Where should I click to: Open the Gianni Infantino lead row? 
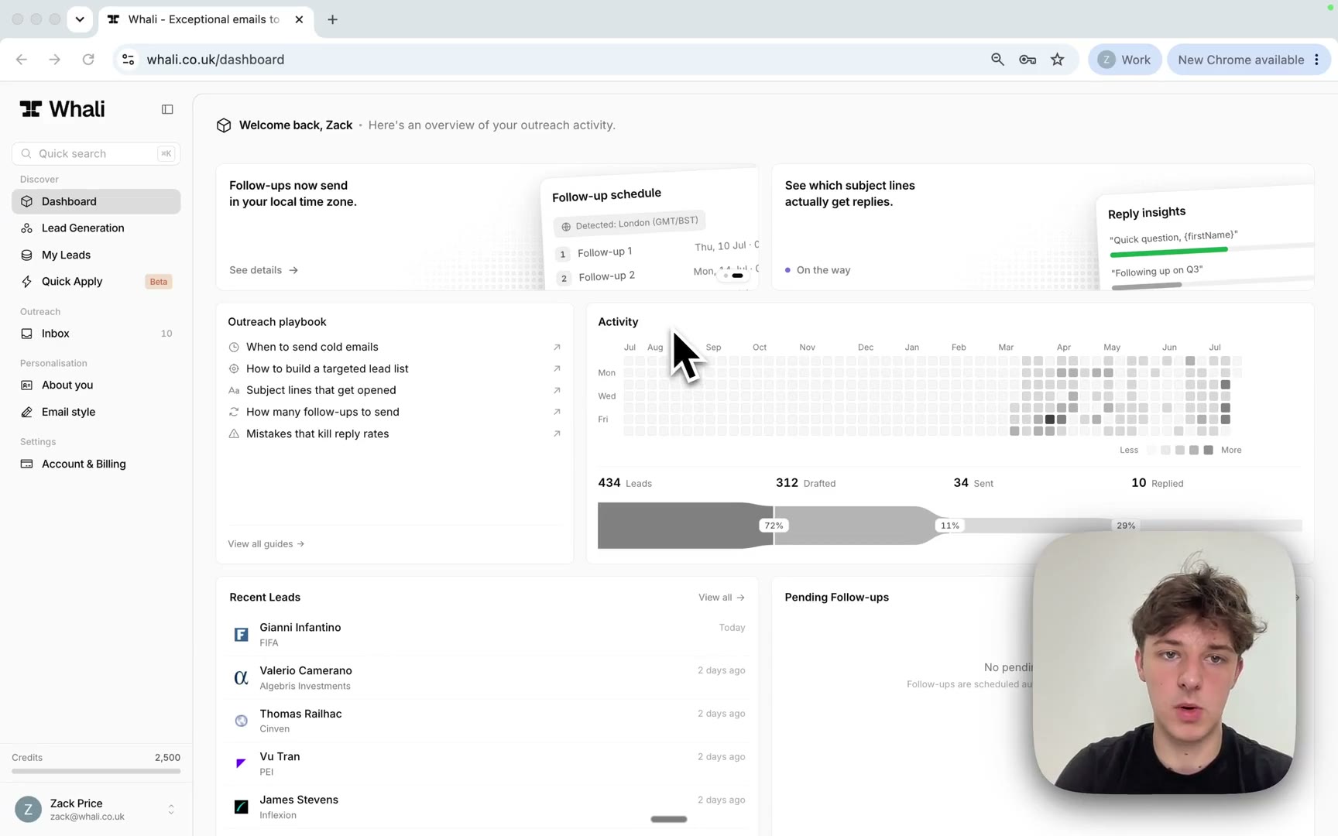(487, 635)
